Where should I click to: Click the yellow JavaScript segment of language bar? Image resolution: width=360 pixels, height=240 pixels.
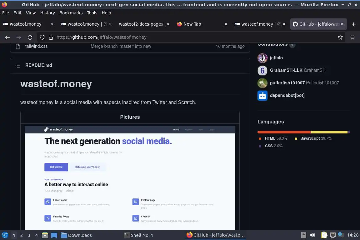click(x=329, y=132)
